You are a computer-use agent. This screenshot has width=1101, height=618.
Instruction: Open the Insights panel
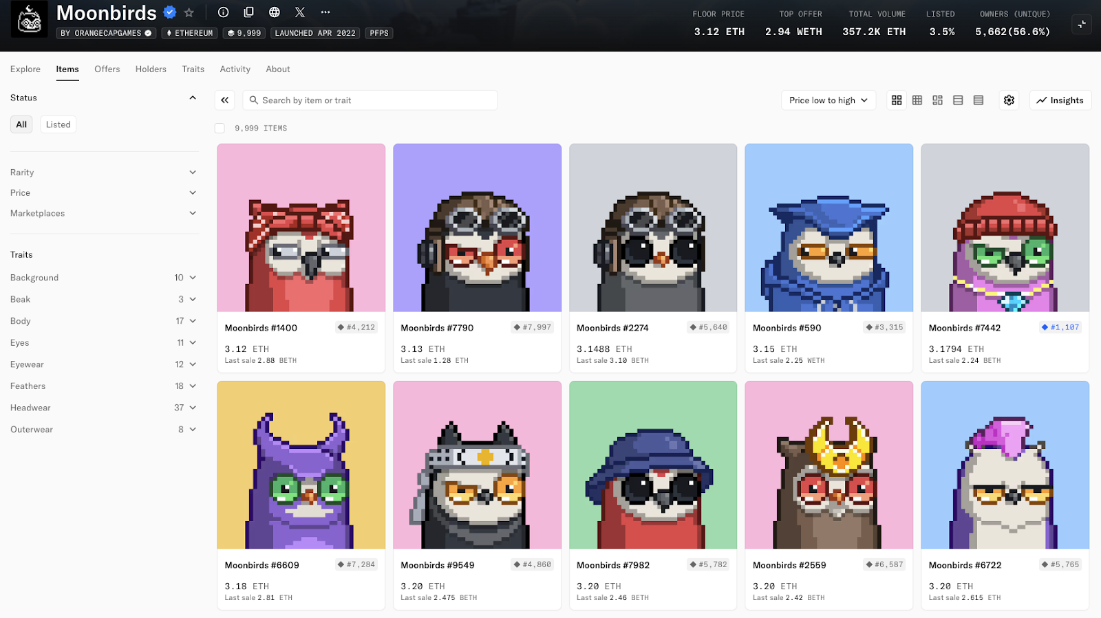pyautogui.click(x=1060, y=100)
